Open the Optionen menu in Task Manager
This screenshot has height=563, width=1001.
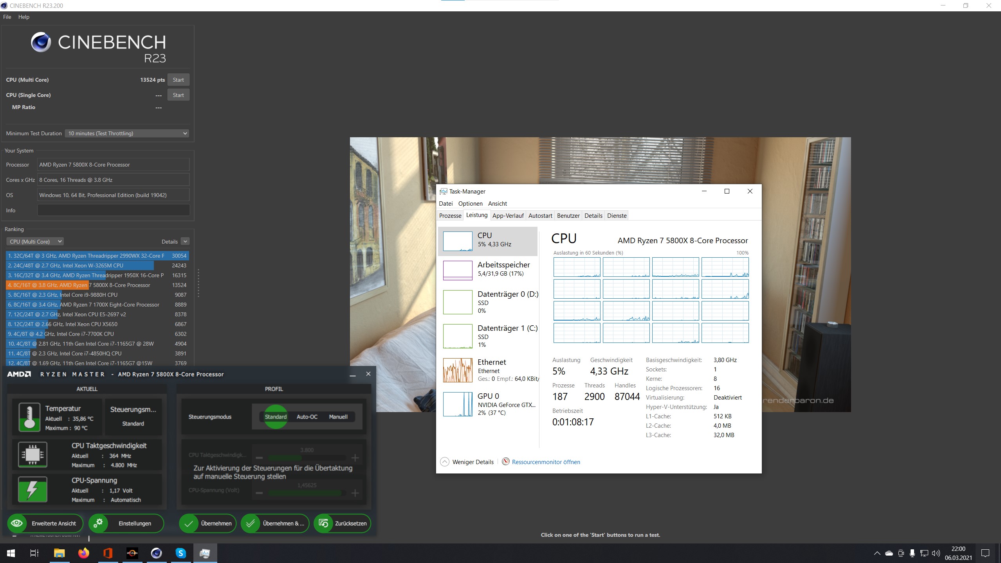click(x=470, y=204)
